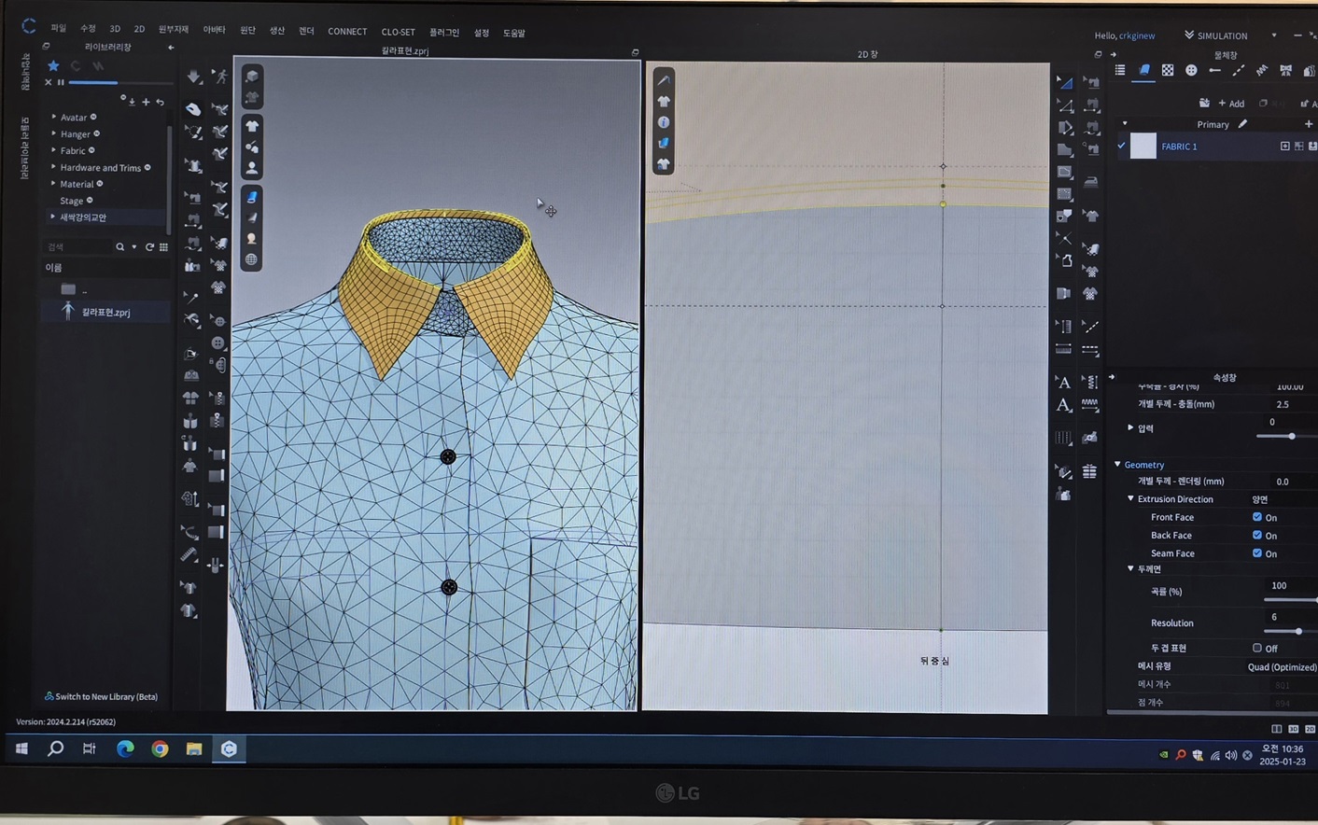The width and height of the screenshot is (1318, 825).
Task: Click the avatar display icon in 3D toolbar
Action: tap(252, 168)
